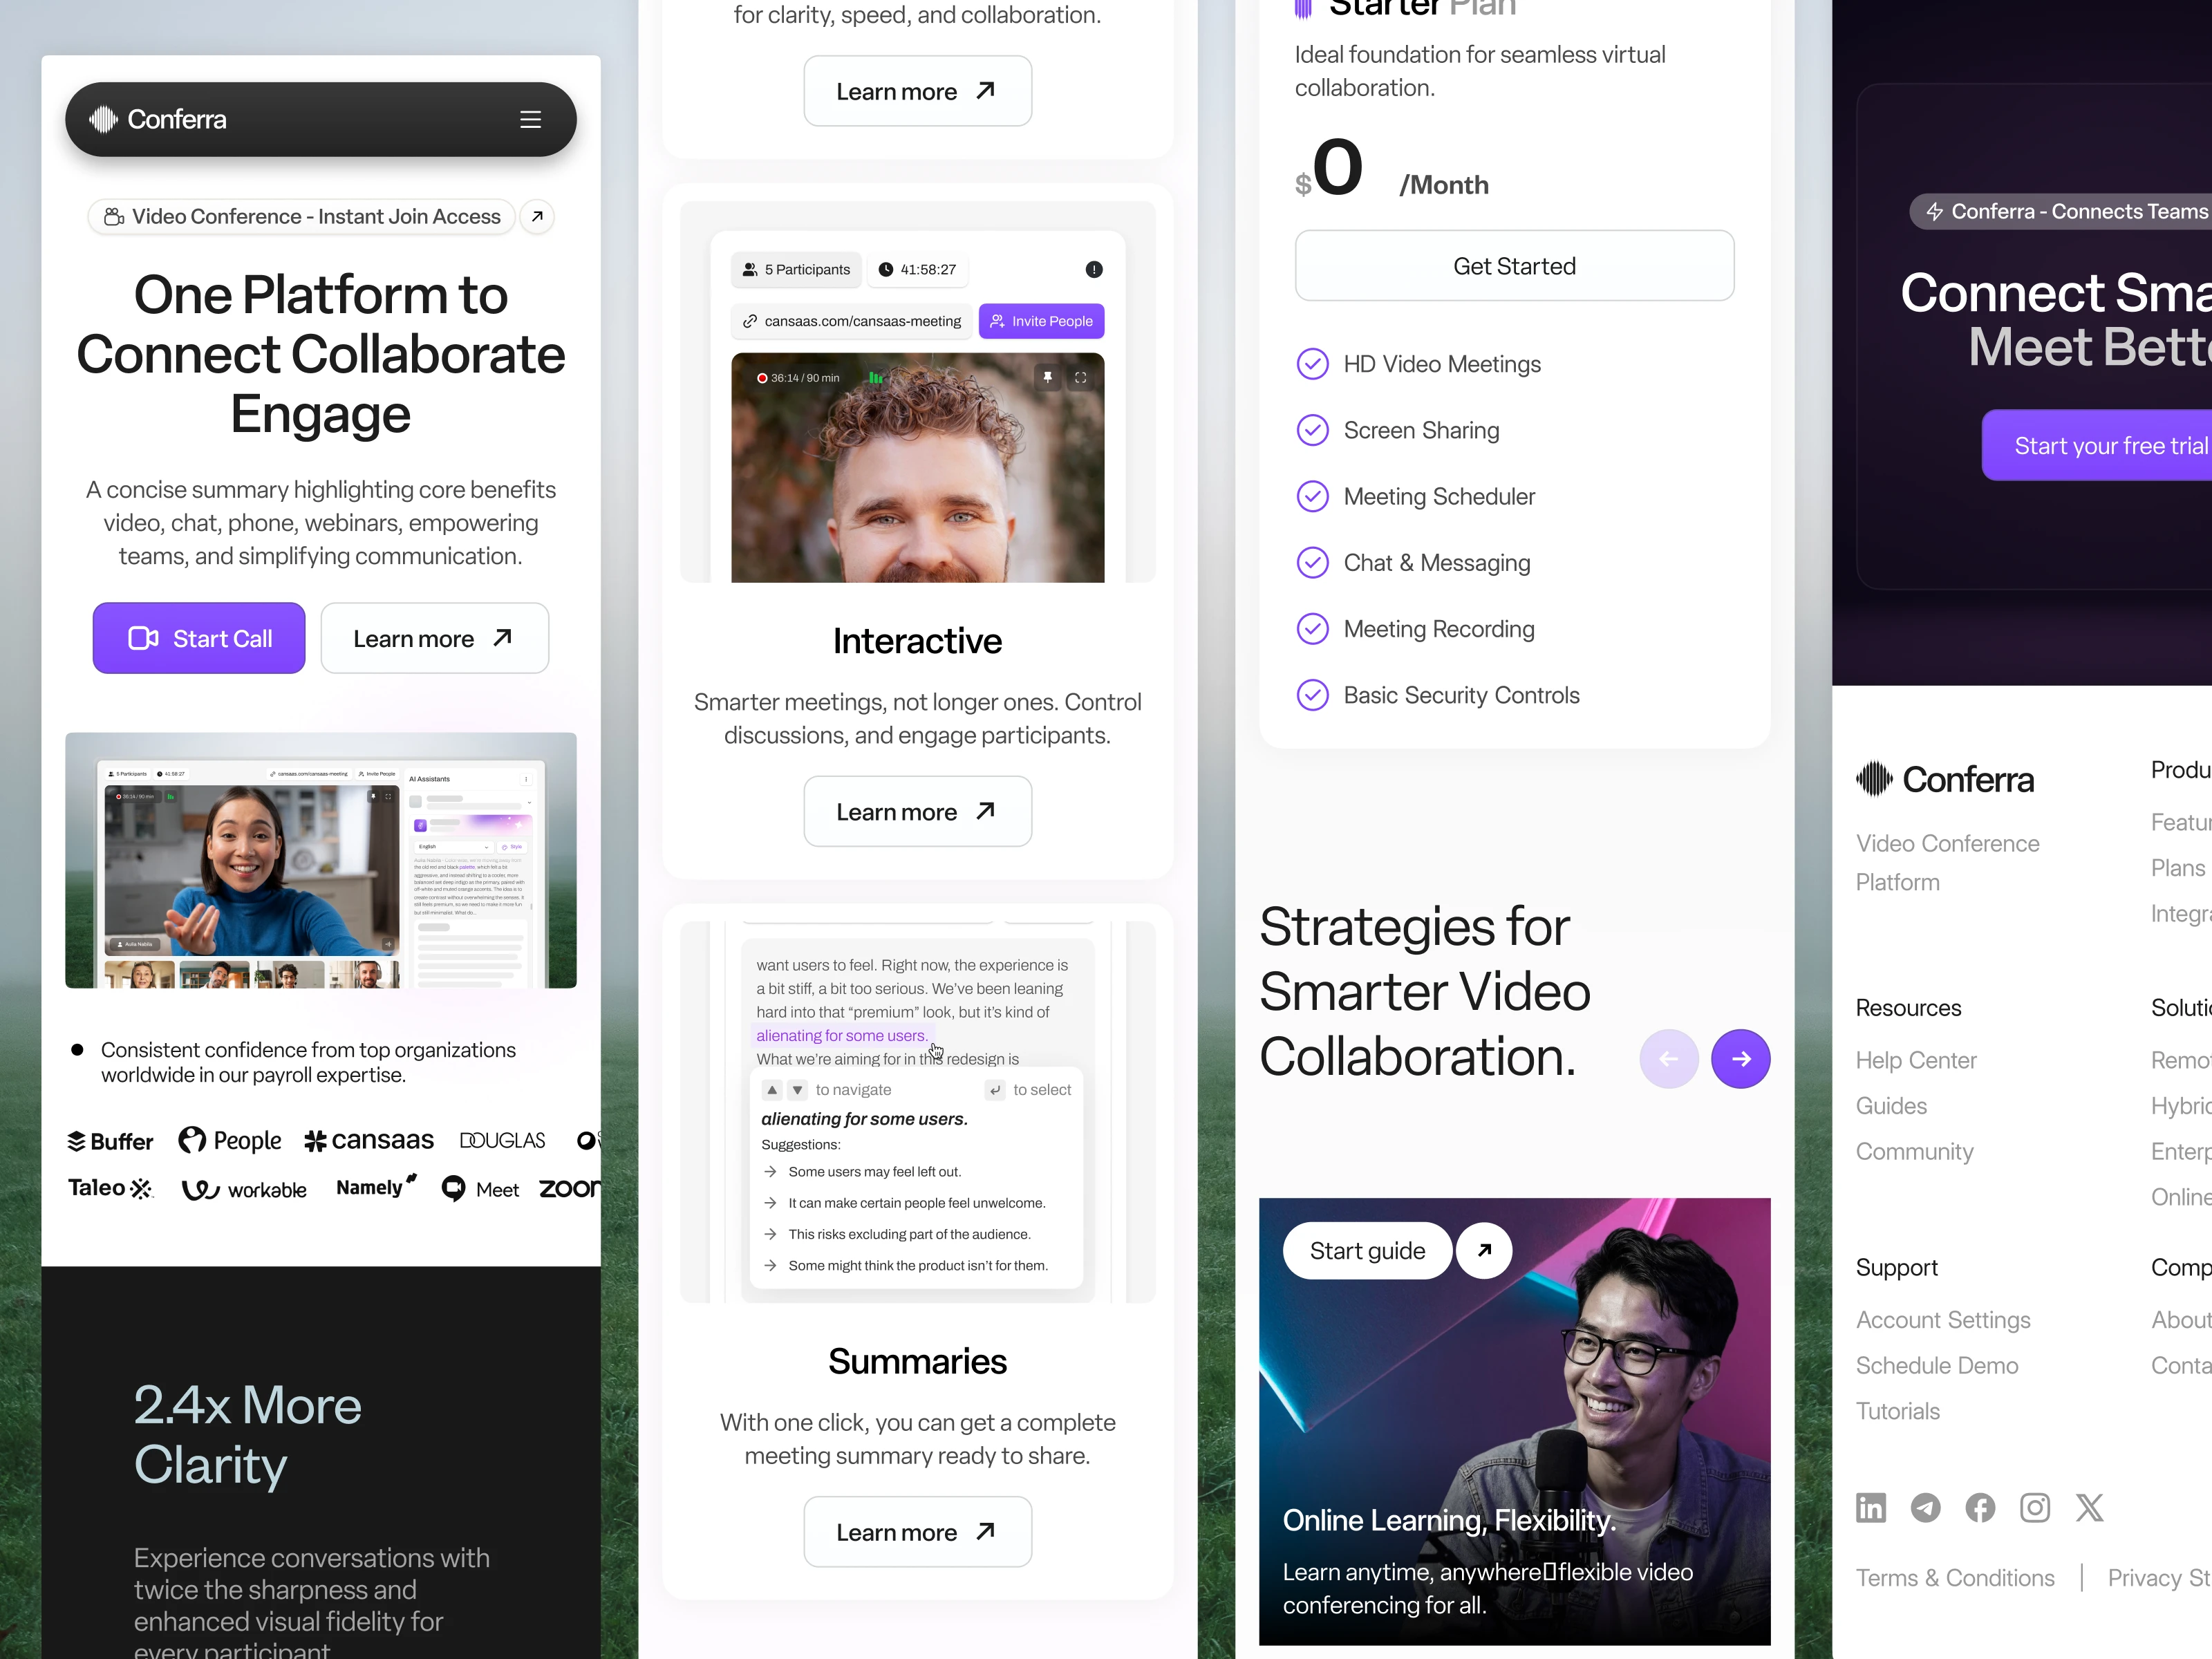Click the cansaas.com/cansaas-meeting link field
This screenshot has height=1659, width=2212.
coord(851,321)
